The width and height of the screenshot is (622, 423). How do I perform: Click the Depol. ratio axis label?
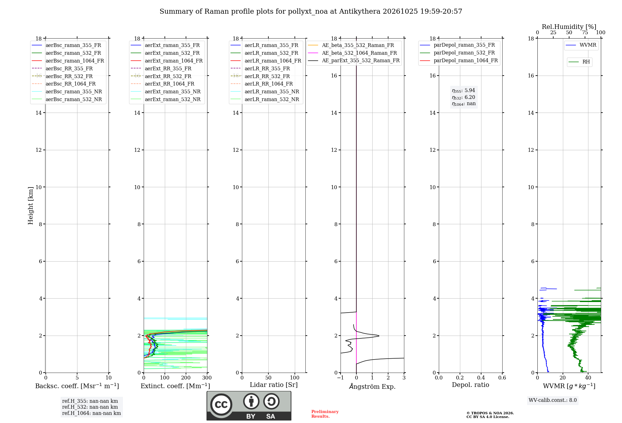(471, 385)
